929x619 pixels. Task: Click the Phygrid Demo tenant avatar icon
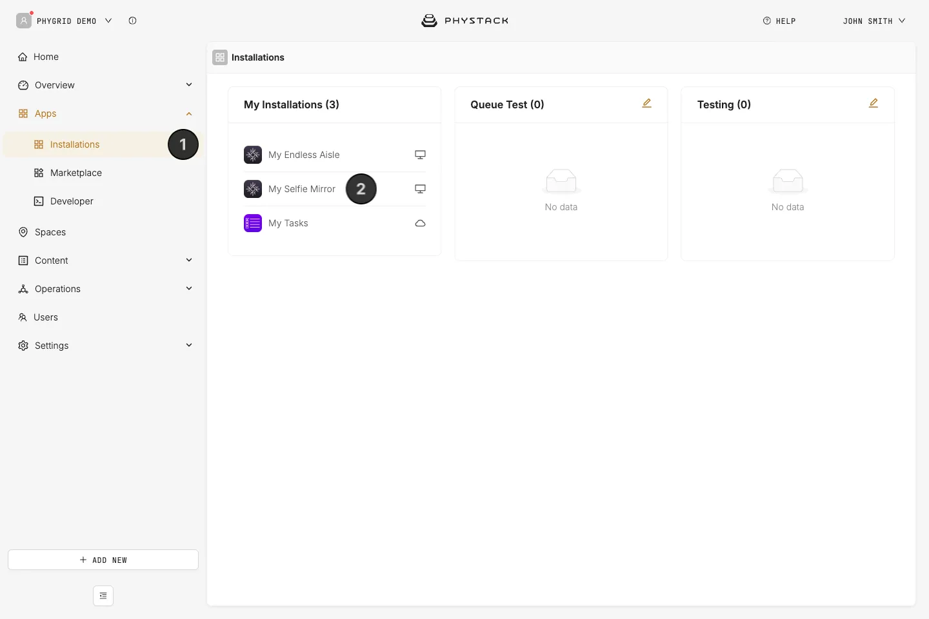coord(24,21)
